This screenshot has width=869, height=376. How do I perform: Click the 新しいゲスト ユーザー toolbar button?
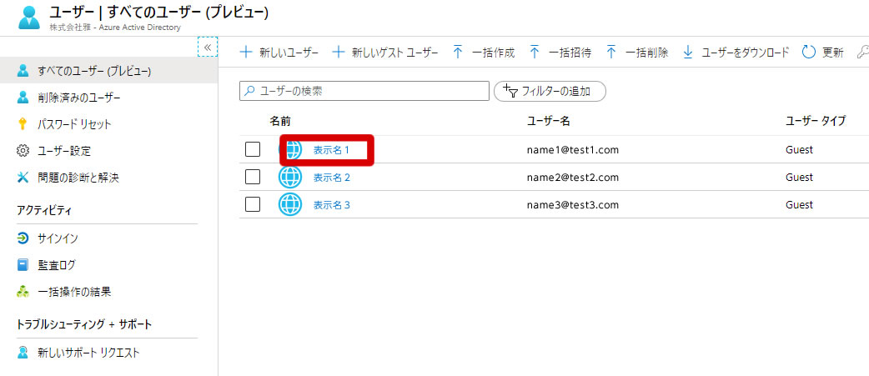tap(384, 53)
